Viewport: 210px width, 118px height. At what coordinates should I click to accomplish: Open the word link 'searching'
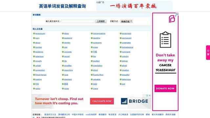(69, 70)
